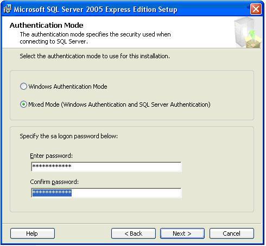Click the 'Microsoft SQL Server 2005 Express Edition Setup' title

click(96, 9)
